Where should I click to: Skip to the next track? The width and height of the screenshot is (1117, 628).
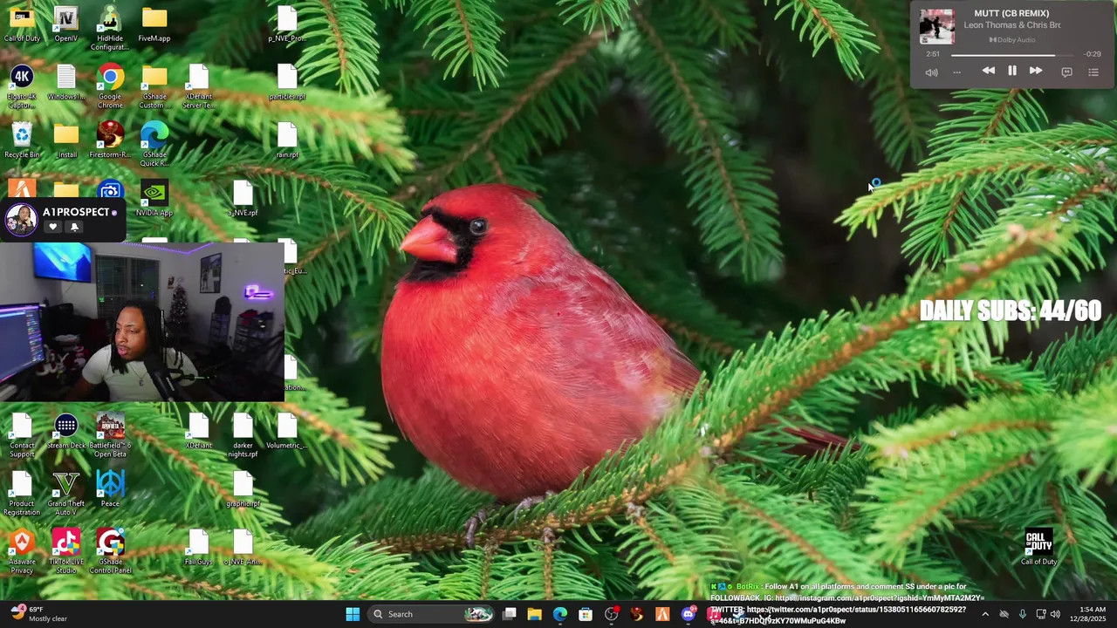pyautogui.click(x=1035, y=71)
